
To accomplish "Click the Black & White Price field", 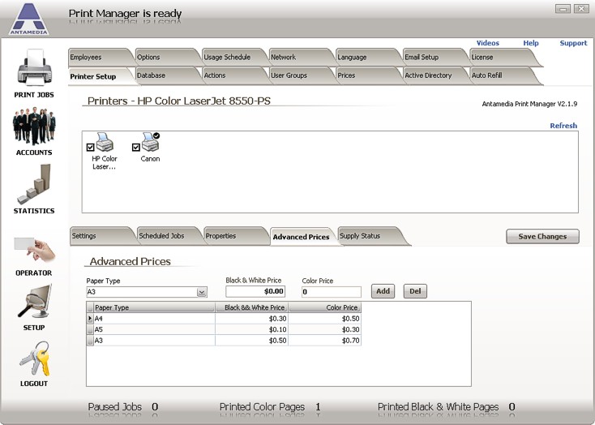I will [x=255, y=291].
